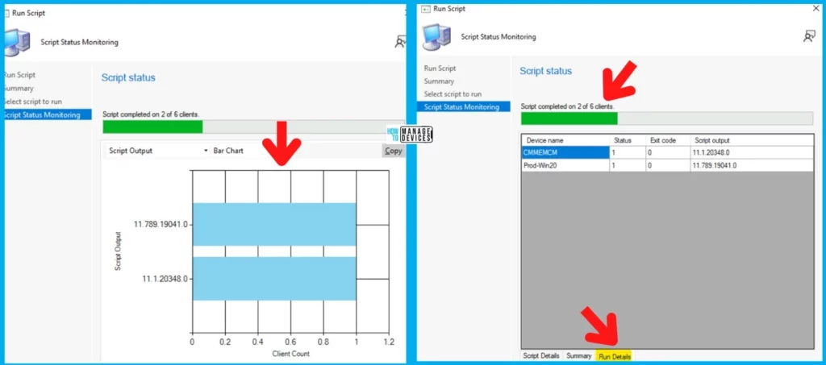Close the right Run Script window
This screenshot has height=365, width=826.
click(x=816, y=8)
